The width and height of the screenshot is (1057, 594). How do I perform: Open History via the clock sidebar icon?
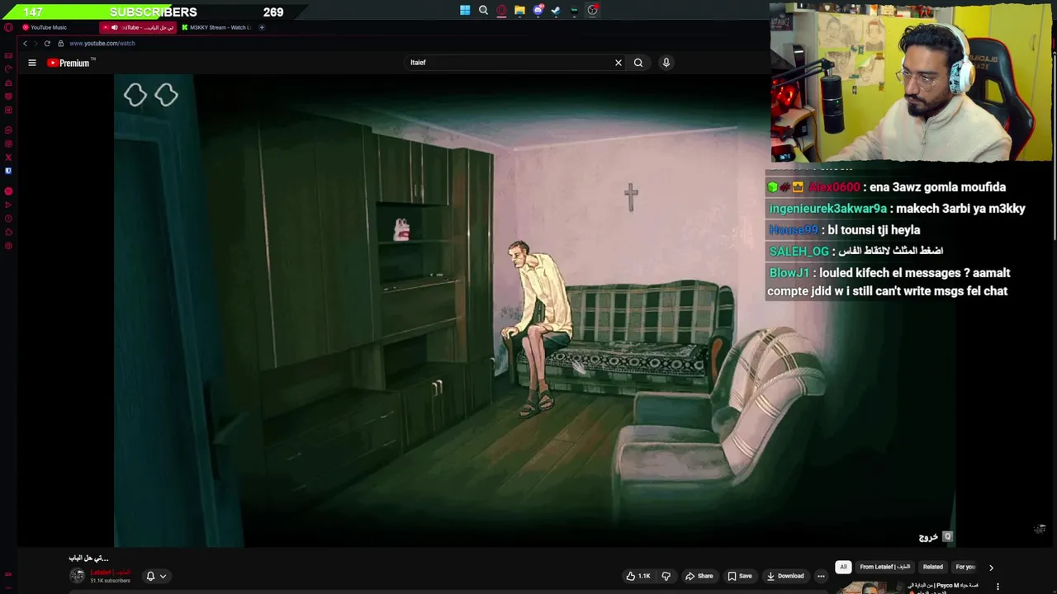tap(8, 219)
